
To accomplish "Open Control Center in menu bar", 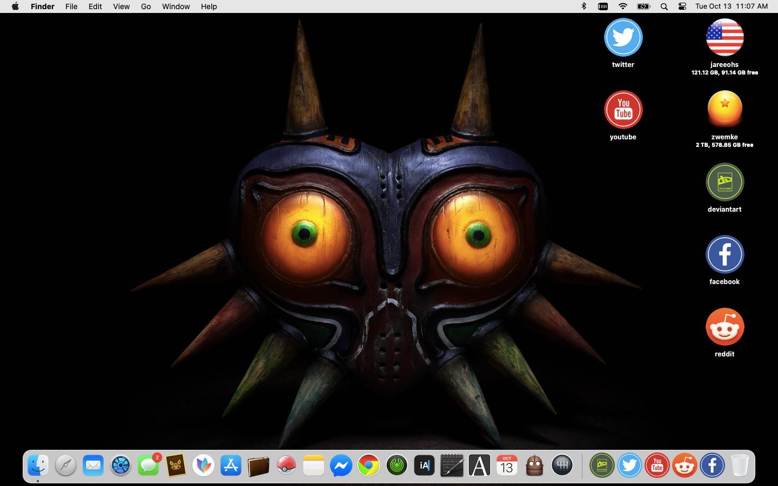I will [682, 6].
